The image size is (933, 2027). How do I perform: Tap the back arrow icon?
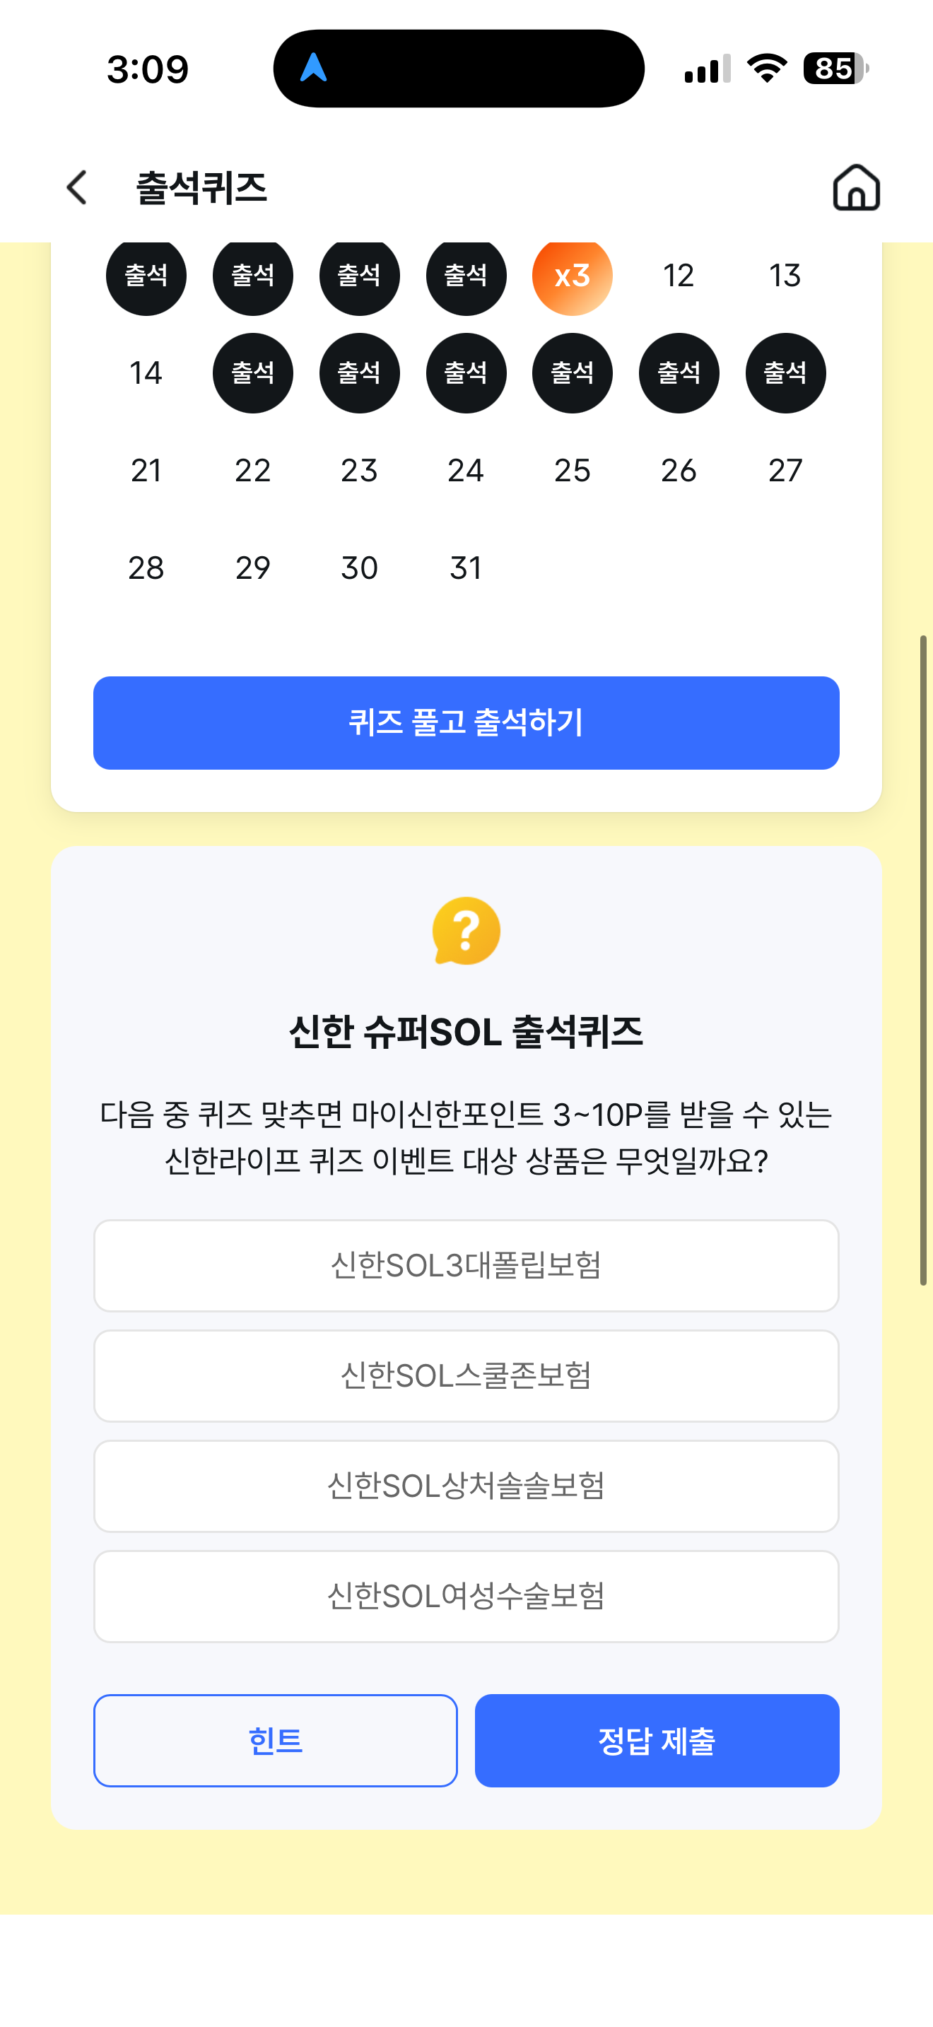[77, 187]
